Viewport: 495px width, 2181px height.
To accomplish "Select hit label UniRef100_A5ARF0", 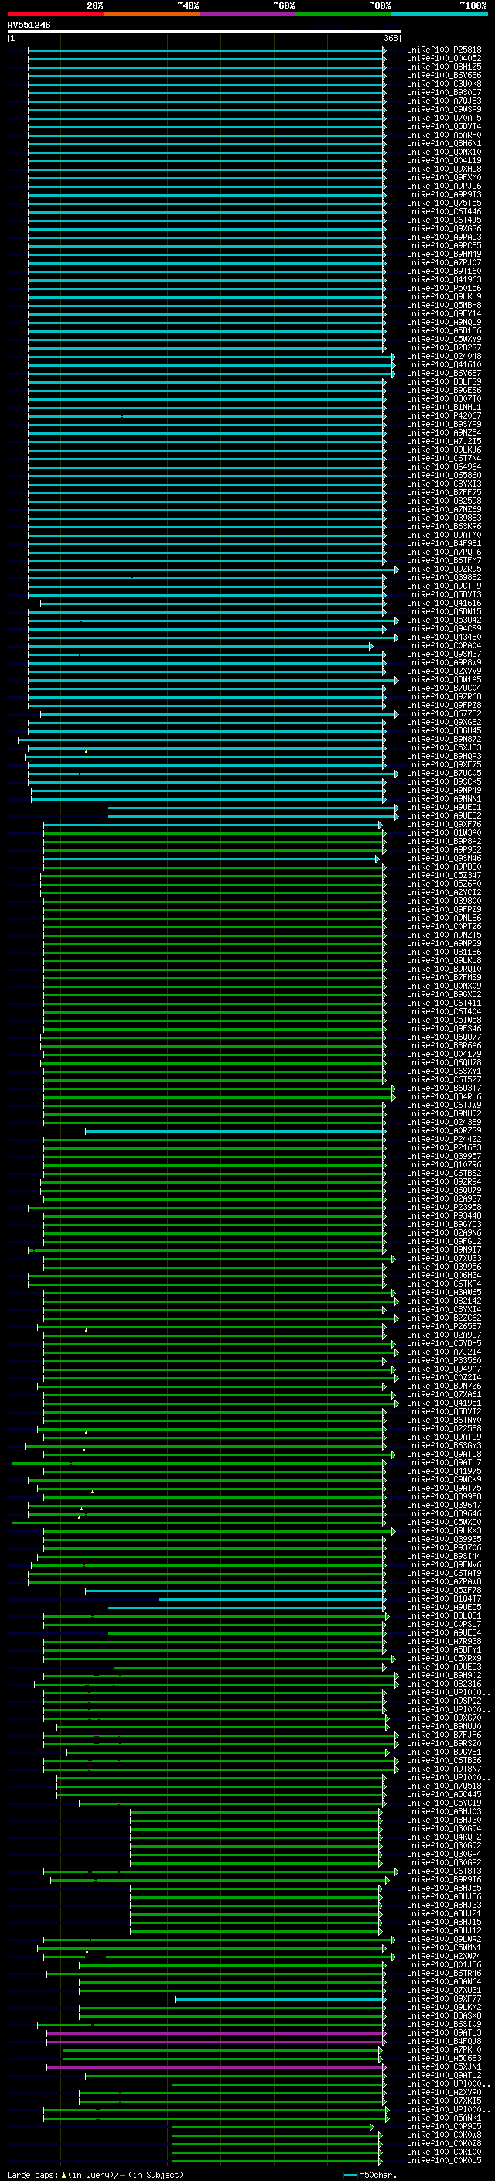I will coord(444,135).
